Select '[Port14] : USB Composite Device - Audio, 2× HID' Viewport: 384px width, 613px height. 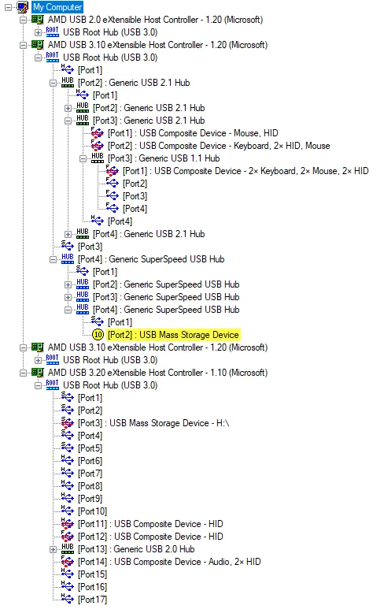tap(169, 562)
